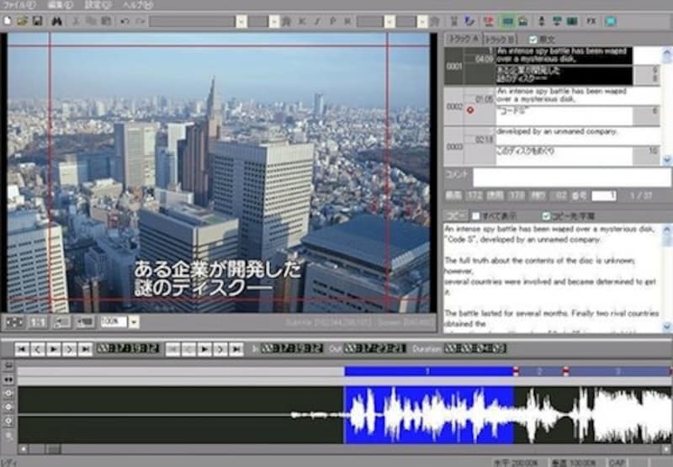The image size is (673, 467).
Task: Open the fourth toolbar combo box dropdown
Action: coord(422,21)
